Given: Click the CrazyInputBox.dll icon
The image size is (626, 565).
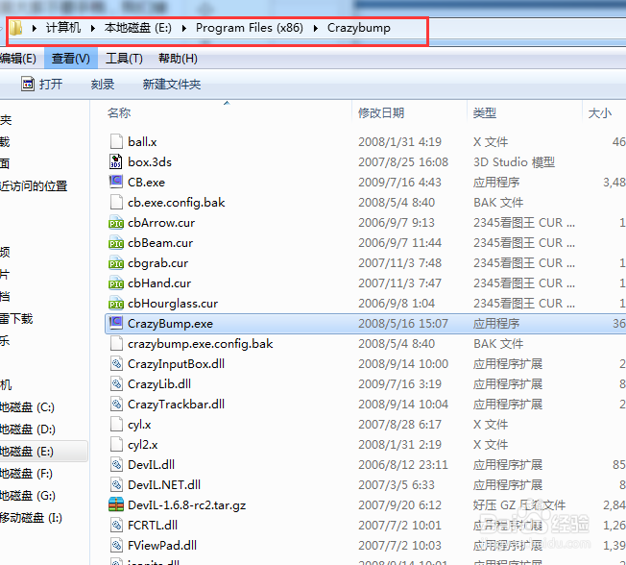Looking at the screenshot, I should pos(116,363).
